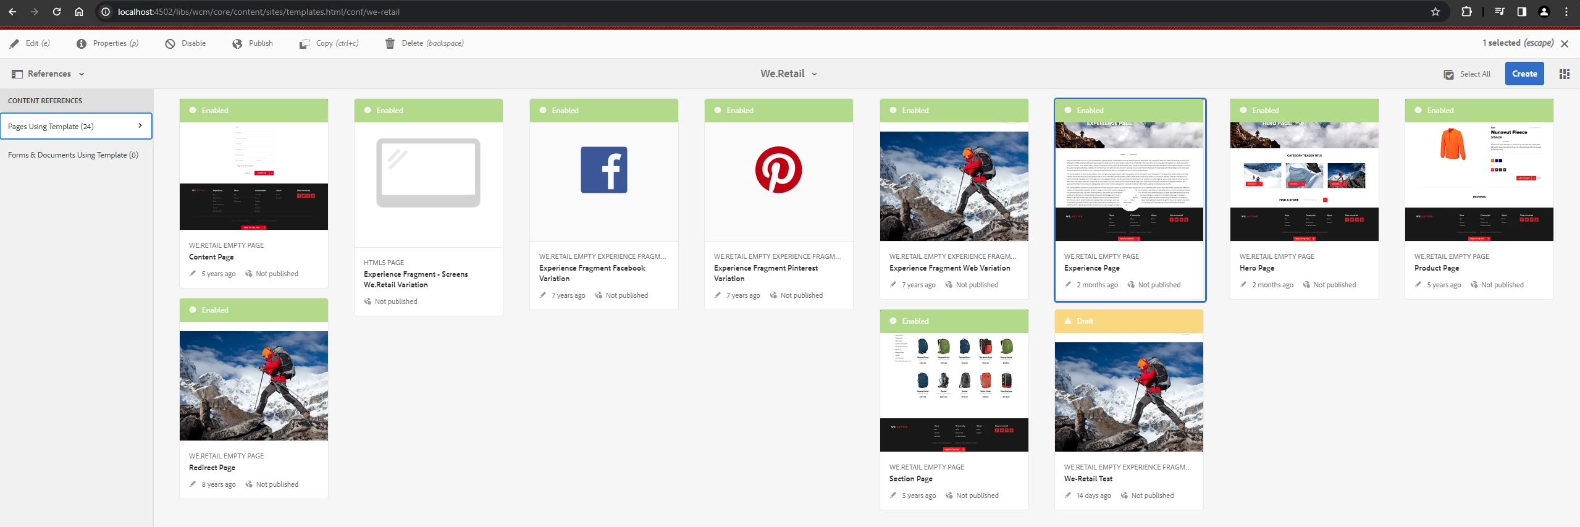Click the Enabled check icon on Content Page card
The width and height of the screenshot is (1580, 527).
(x=193, y=111)
